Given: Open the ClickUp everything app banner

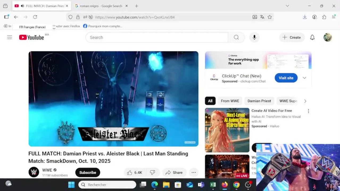Looking at the screenshot, I should point(258,60).
